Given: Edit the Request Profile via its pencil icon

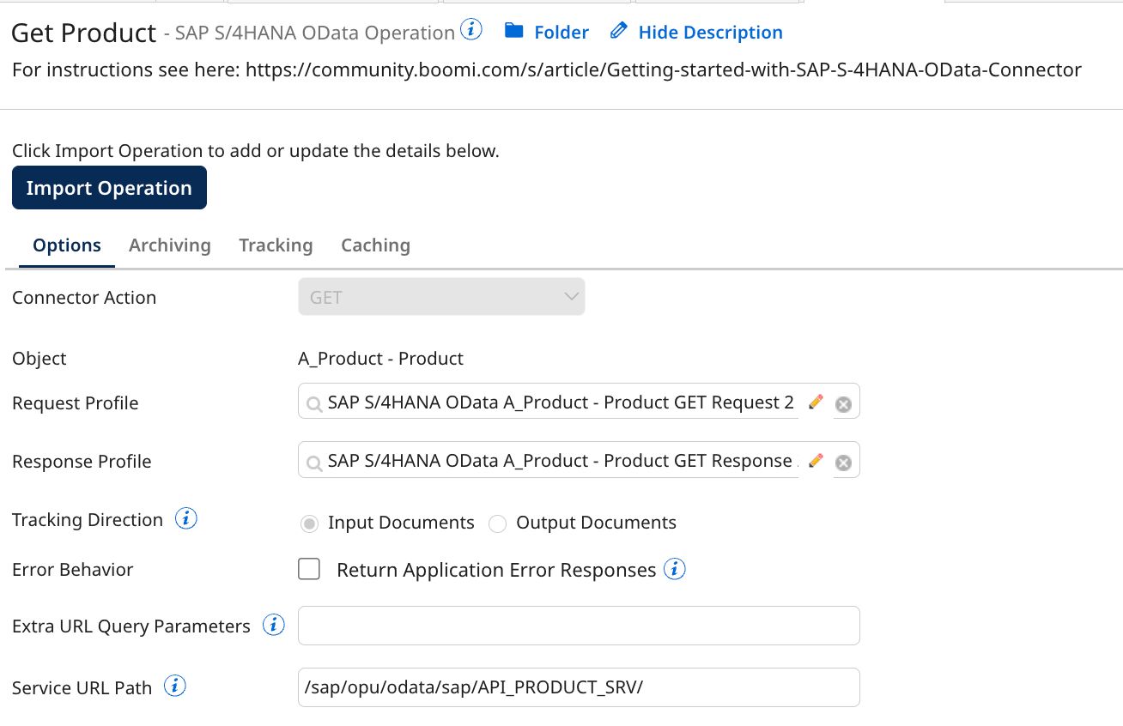Looking at the screenshot, I should pos(815,401).
